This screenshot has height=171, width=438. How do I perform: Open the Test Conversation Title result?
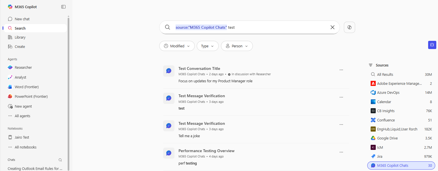coord(199,68)
